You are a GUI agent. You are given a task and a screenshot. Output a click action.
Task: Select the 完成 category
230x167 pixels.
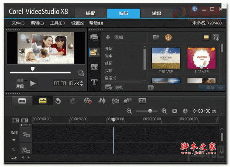click(x=109, y=71)
